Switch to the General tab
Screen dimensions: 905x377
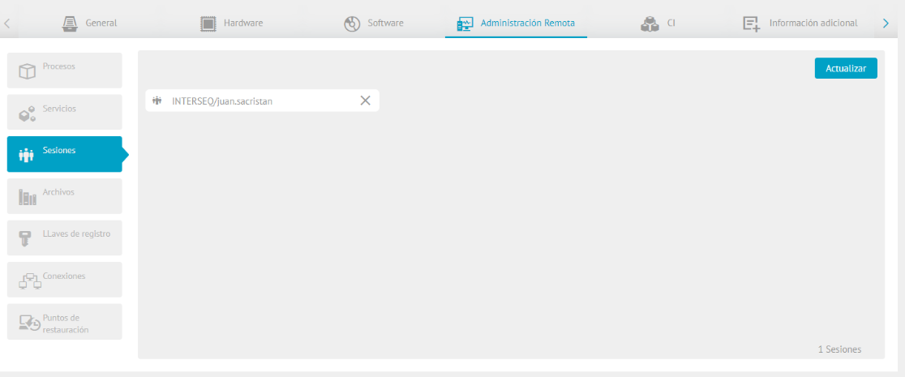(x=89, y=24)
